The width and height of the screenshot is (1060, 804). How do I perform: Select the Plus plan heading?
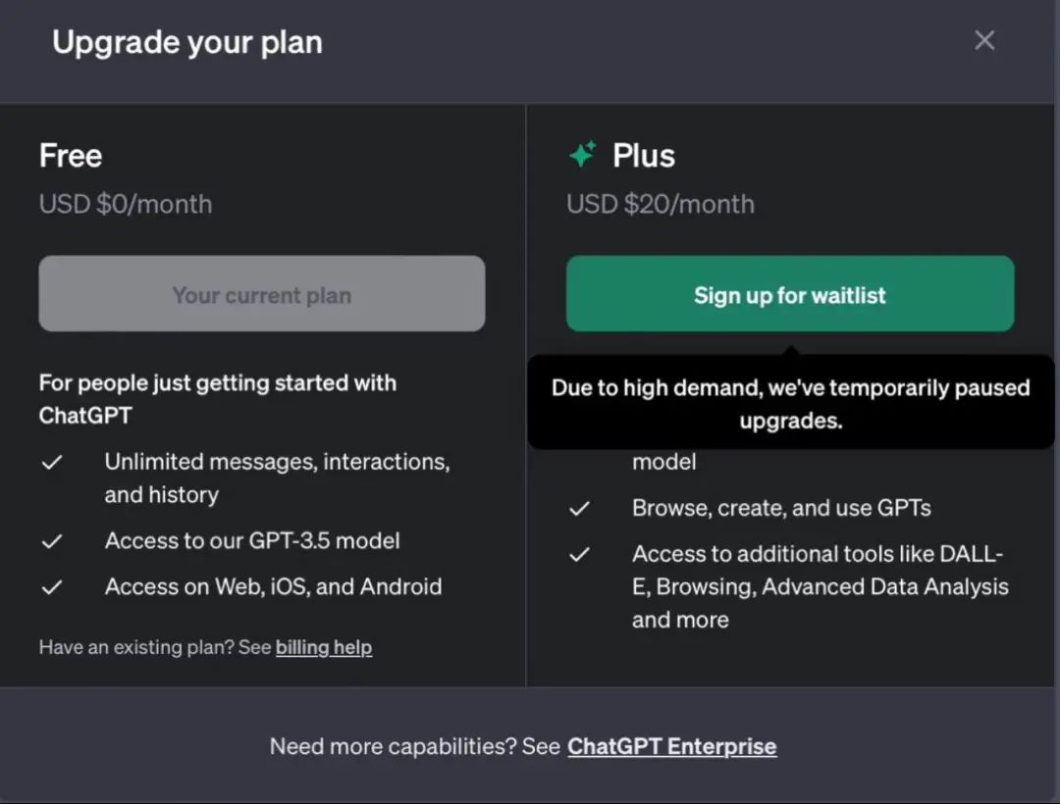(x=644, y=156)
